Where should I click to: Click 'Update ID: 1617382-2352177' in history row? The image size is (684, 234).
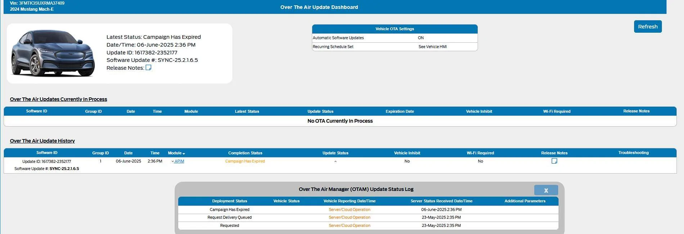(46, 161)
